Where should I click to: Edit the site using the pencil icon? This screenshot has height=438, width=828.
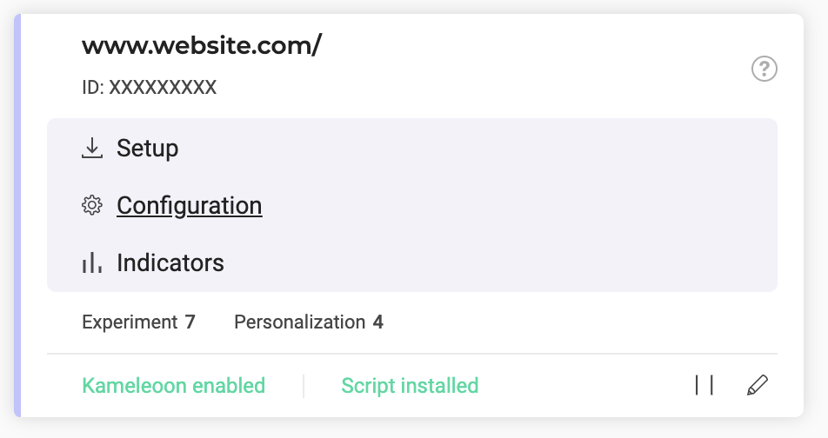point(758,386)
